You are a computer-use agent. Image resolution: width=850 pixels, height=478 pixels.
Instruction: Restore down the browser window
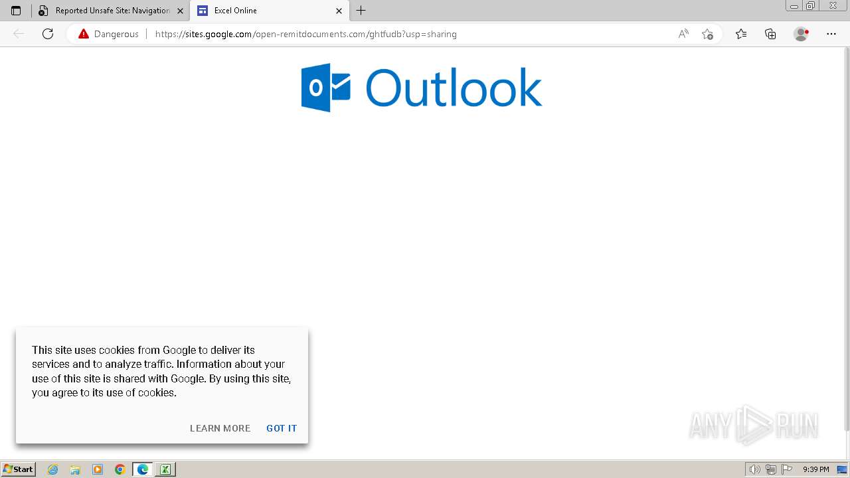click(811, 6)
